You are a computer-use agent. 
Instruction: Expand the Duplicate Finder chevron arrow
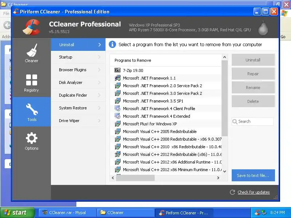pos(99,95)
